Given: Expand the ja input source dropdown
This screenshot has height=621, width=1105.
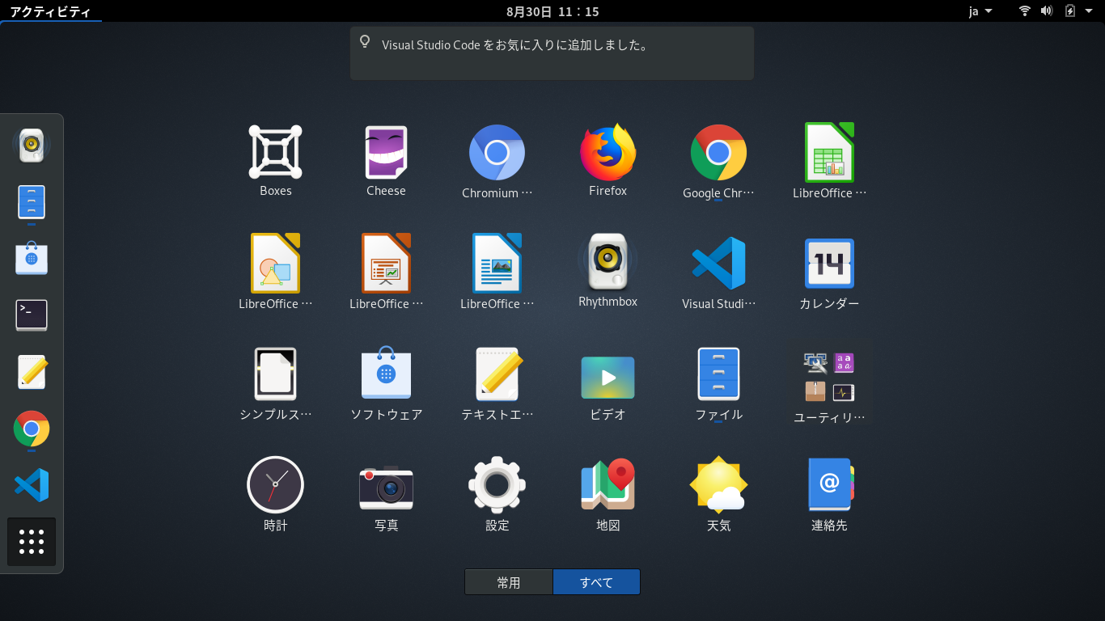Looking at the screenshot, I should coord(980,11).
